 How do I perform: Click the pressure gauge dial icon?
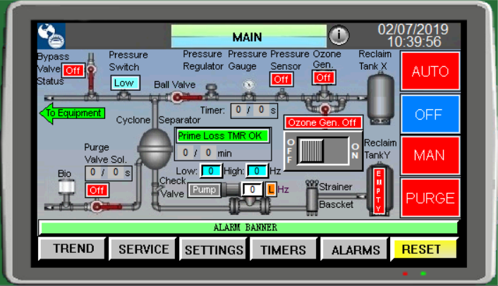248,84
